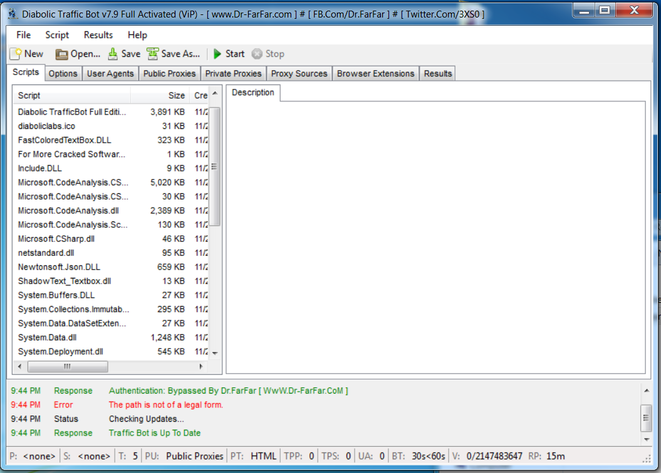Click the Open folder toolbar icon
The image size is (661, 473).
tap(61, 54)
